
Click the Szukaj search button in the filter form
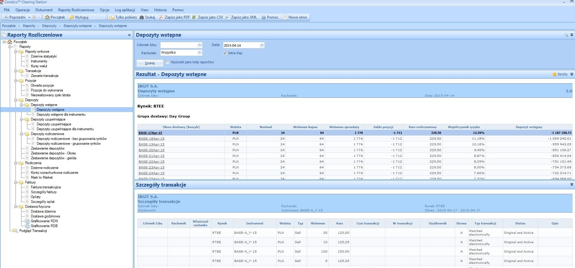coord(150,63)
